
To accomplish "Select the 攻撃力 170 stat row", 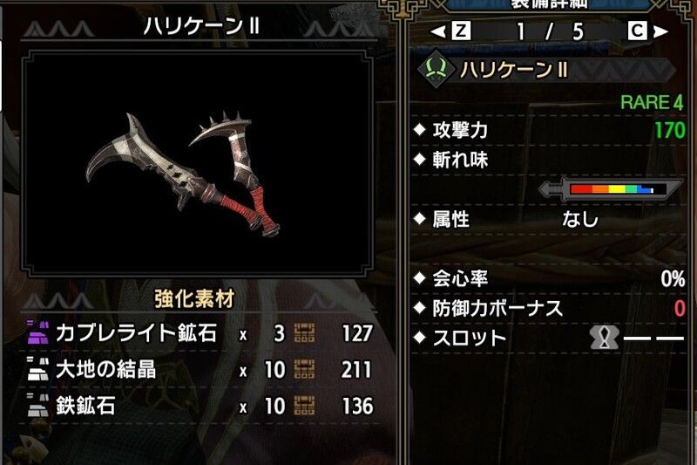I will click(x=550, y=130).
